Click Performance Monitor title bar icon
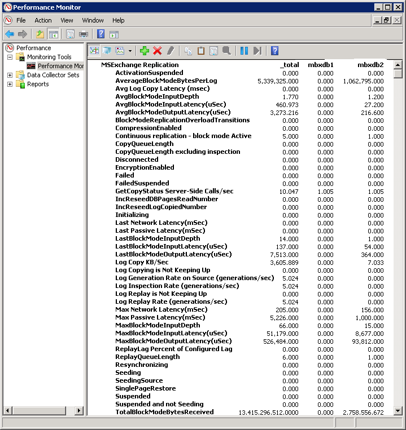The image size is (406, 430). (8, 7)
